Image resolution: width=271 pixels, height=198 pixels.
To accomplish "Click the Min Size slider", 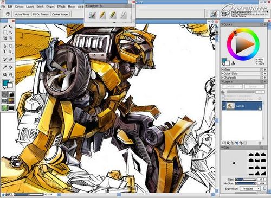I will [246, 183].
